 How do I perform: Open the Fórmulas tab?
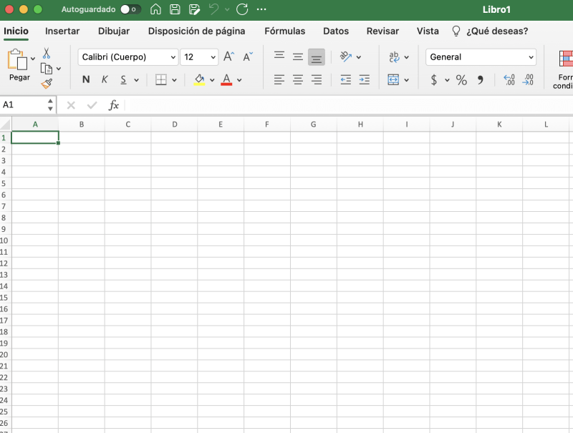[284, 31]
